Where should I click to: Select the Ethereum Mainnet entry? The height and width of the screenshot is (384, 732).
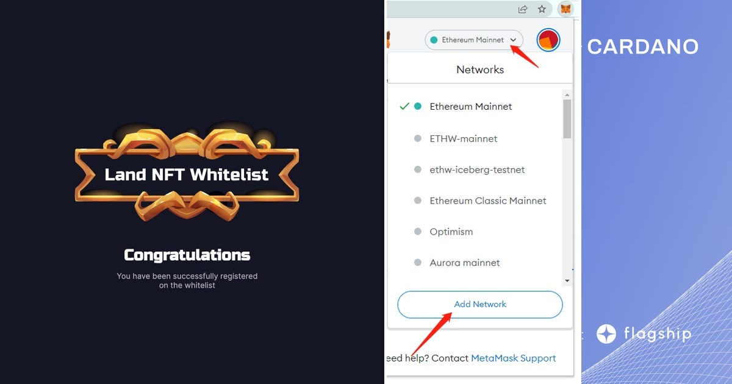pyautogui.click(x=475, y=106)
